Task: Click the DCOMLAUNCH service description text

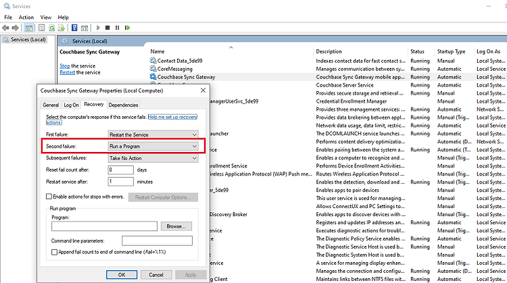Action: coord(360,134)
